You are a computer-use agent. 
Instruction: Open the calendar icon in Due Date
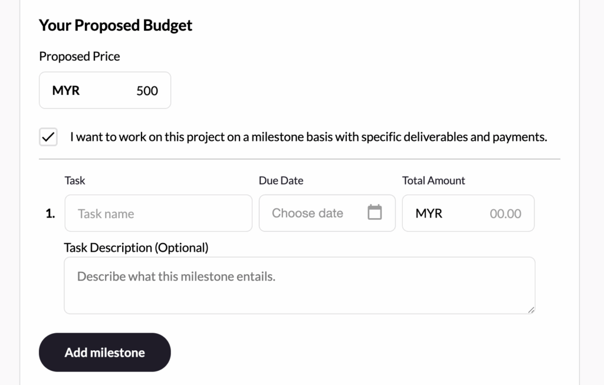pos(375,212)
